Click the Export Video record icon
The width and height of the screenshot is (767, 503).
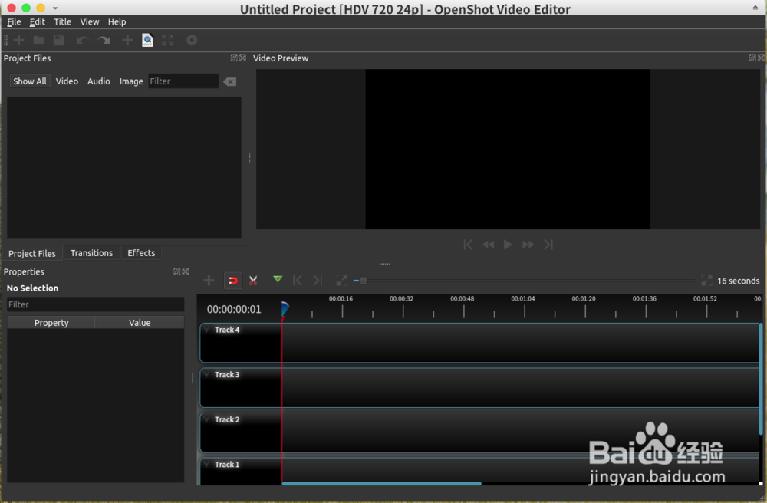(192, 40)
